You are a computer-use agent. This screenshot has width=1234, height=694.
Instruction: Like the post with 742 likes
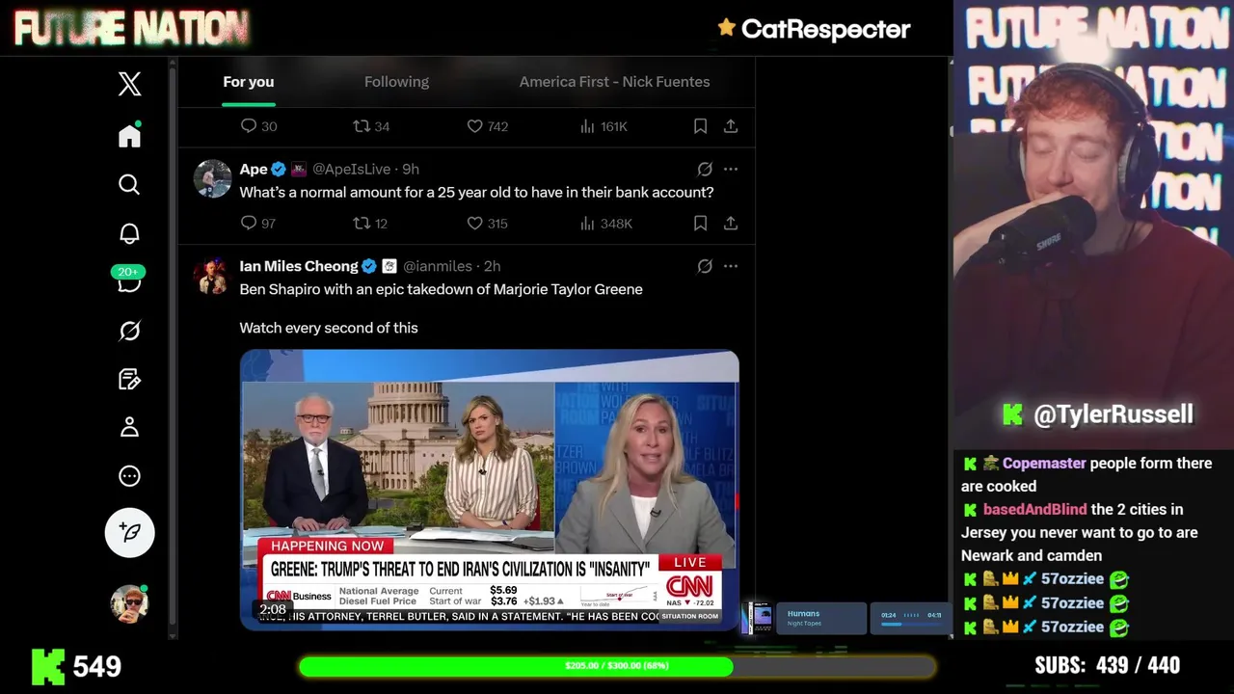[x=487, y=126]
